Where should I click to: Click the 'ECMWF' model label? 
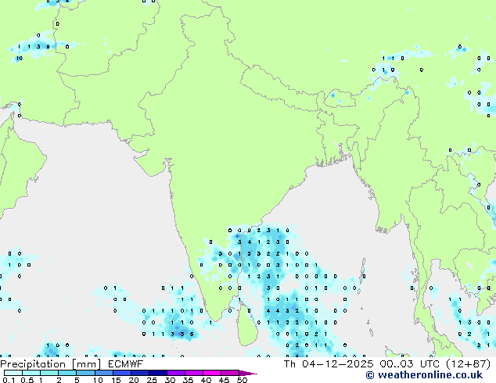point(125,364)
